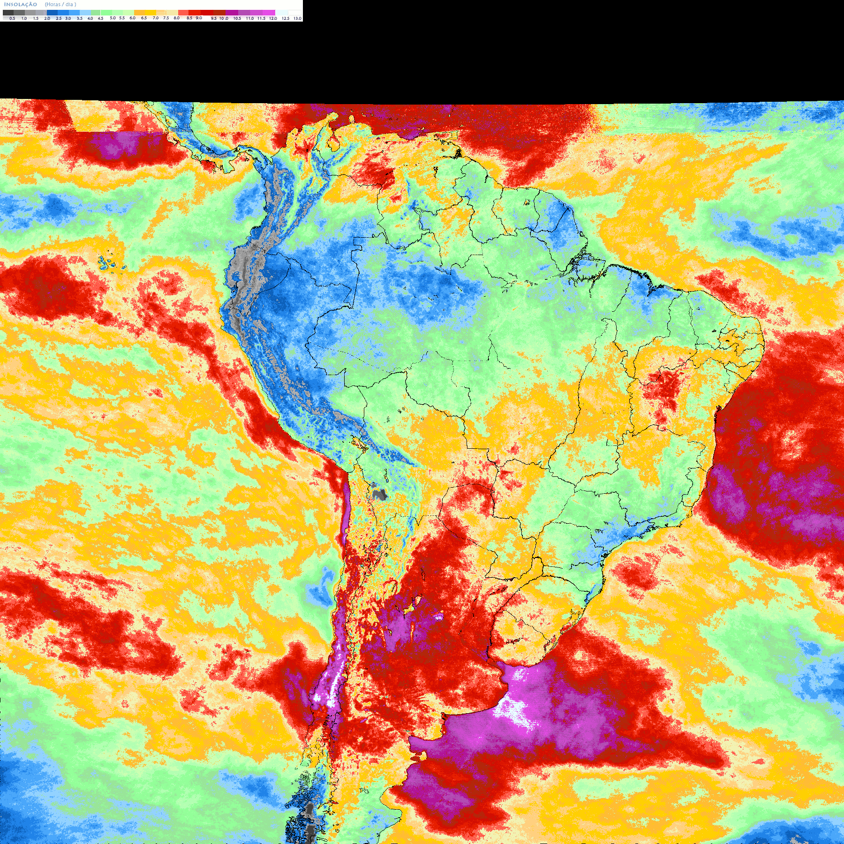Click the '7.0' legend value

point(156,18)
